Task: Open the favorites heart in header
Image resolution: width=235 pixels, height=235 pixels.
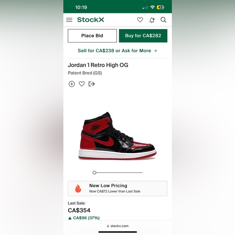Action: tap(140, 20)
